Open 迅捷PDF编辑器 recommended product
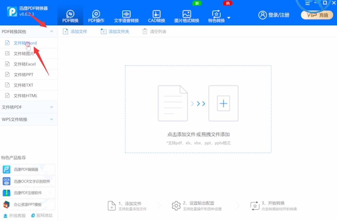The width and height of the screenshot is (337, 221). [28, 169]
